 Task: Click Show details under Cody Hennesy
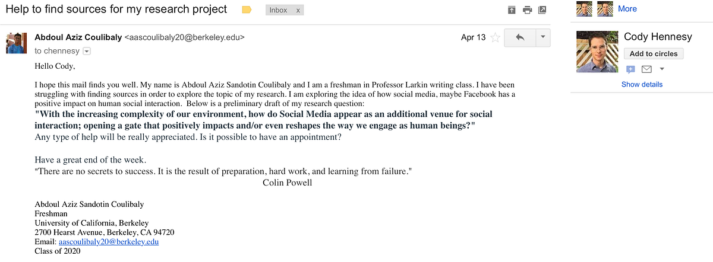642,84
